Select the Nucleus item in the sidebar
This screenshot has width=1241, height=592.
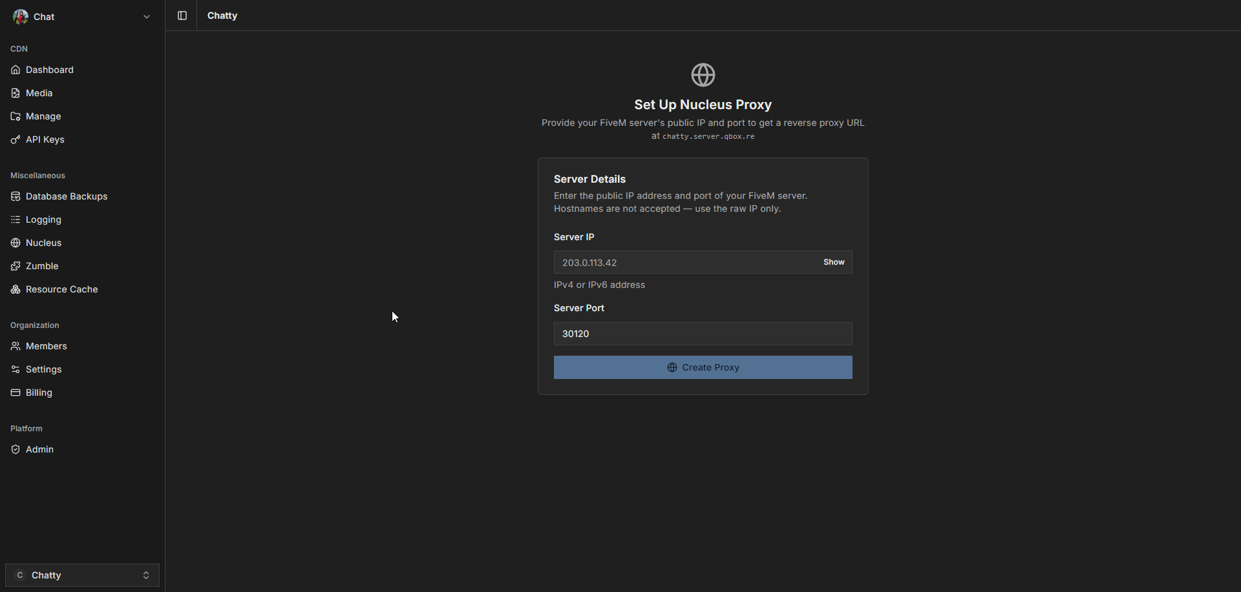tap(43, 243)
